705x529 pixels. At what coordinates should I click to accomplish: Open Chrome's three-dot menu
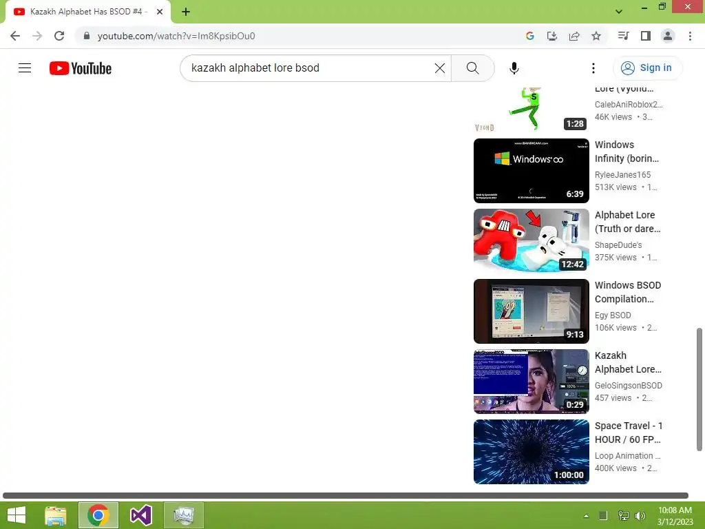pyautogui.click(x=690, y=36)
